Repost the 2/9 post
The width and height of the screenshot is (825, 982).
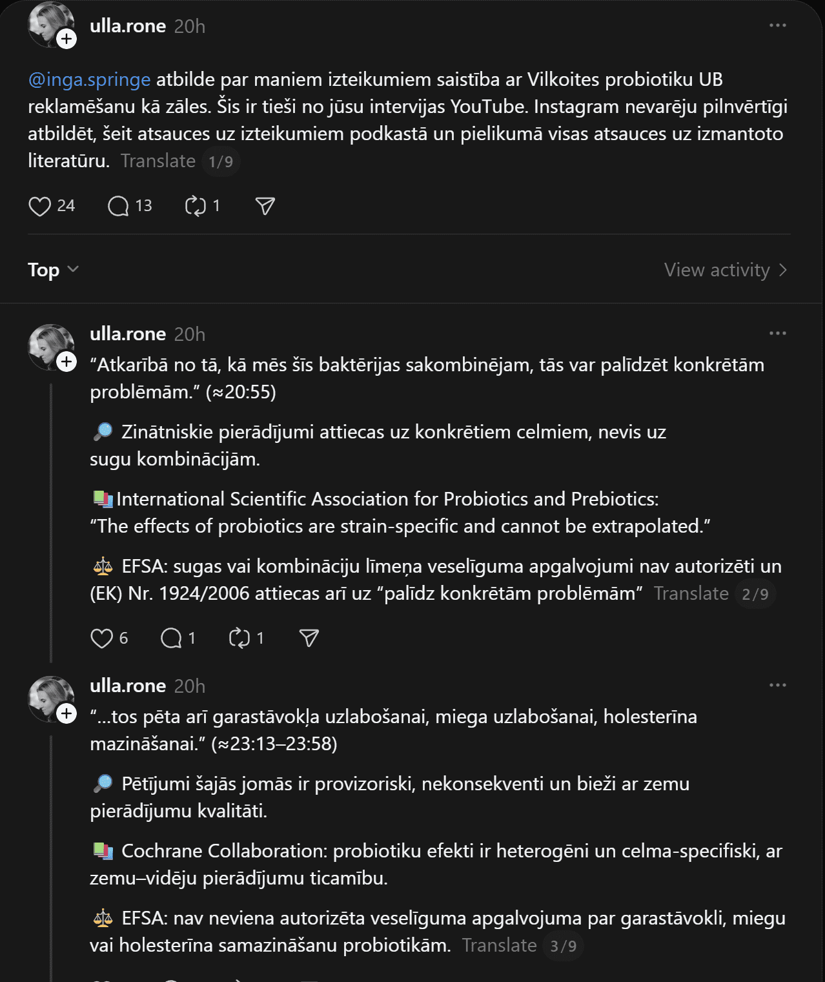click(239, 639)
